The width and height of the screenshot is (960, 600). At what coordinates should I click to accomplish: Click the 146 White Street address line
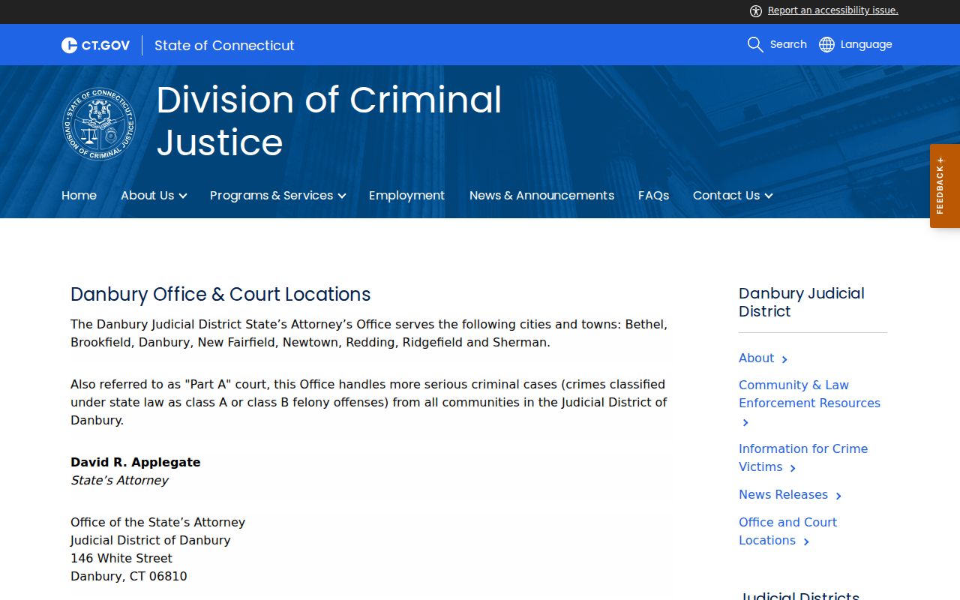click(121, 558)
